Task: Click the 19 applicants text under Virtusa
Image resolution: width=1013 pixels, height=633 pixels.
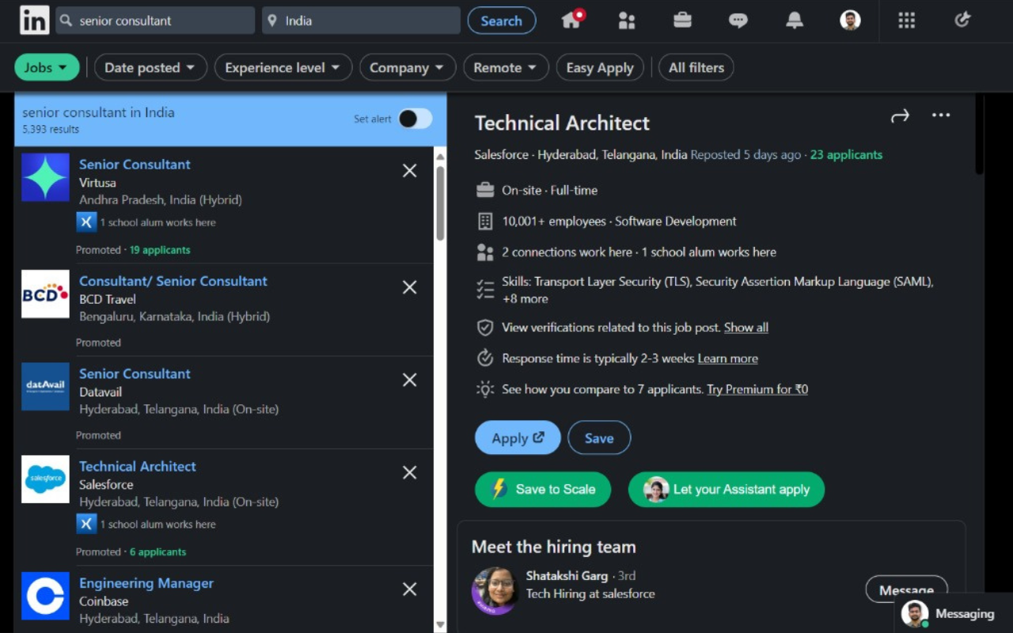Action: 160,250
